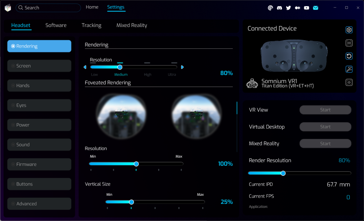Click the Render Resolution slider handle
364x221 pixels.
click(x=283, y=173)
